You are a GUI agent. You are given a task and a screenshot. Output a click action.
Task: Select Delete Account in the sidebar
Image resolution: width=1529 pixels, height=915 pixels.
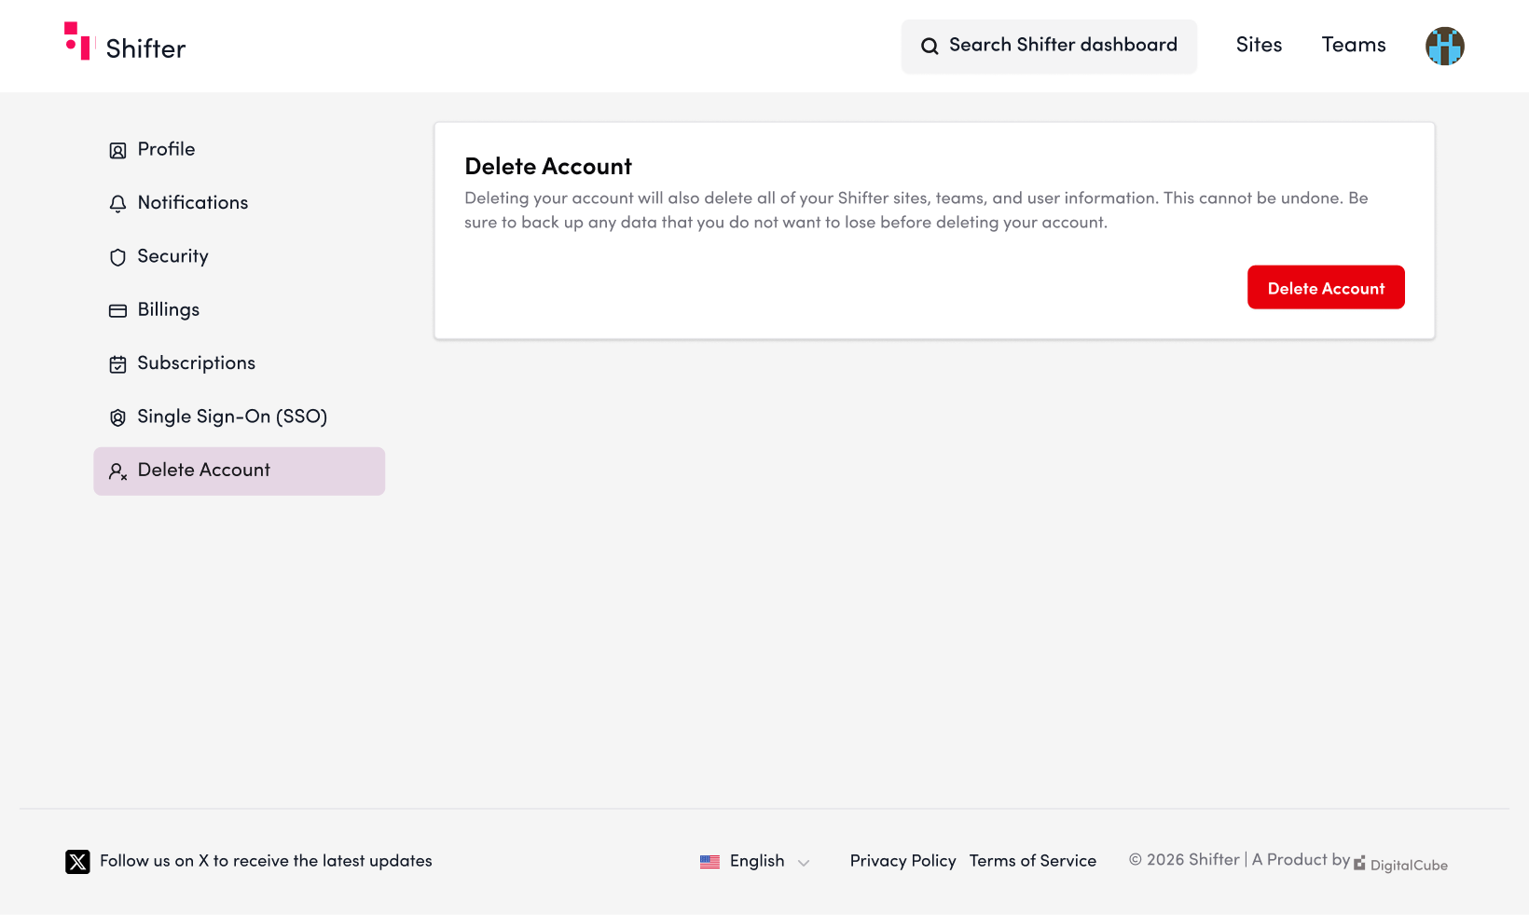point(239,471)
